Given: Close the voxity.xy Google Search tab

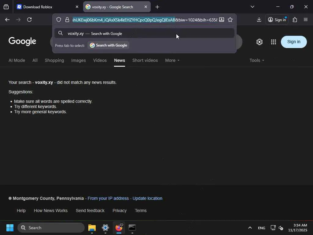Looking at the screenshot, I should tap(146, 7).
